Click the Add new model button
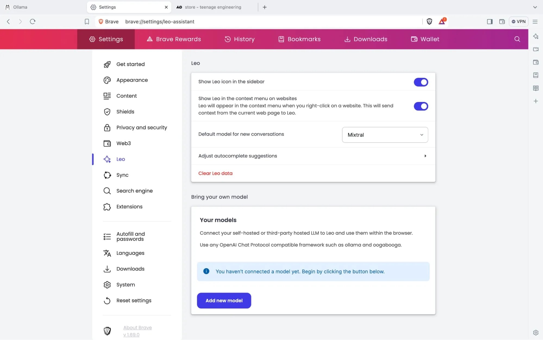 (x=224, y=301)
